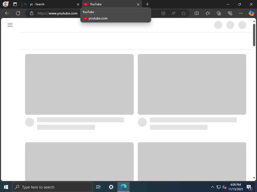Click first video thumbnail placeholder
This screenshot has height=192, width=257.
click(x=79, y=84)
